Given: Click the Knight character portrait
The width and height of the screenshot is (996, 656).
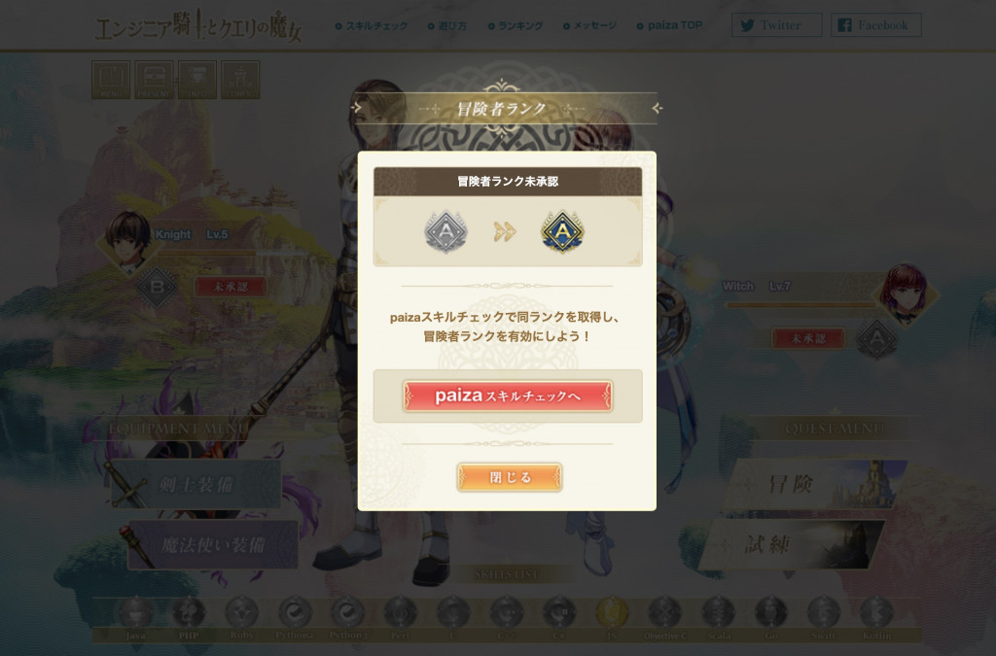Looking at the screenshot, I should click(128, 240).
